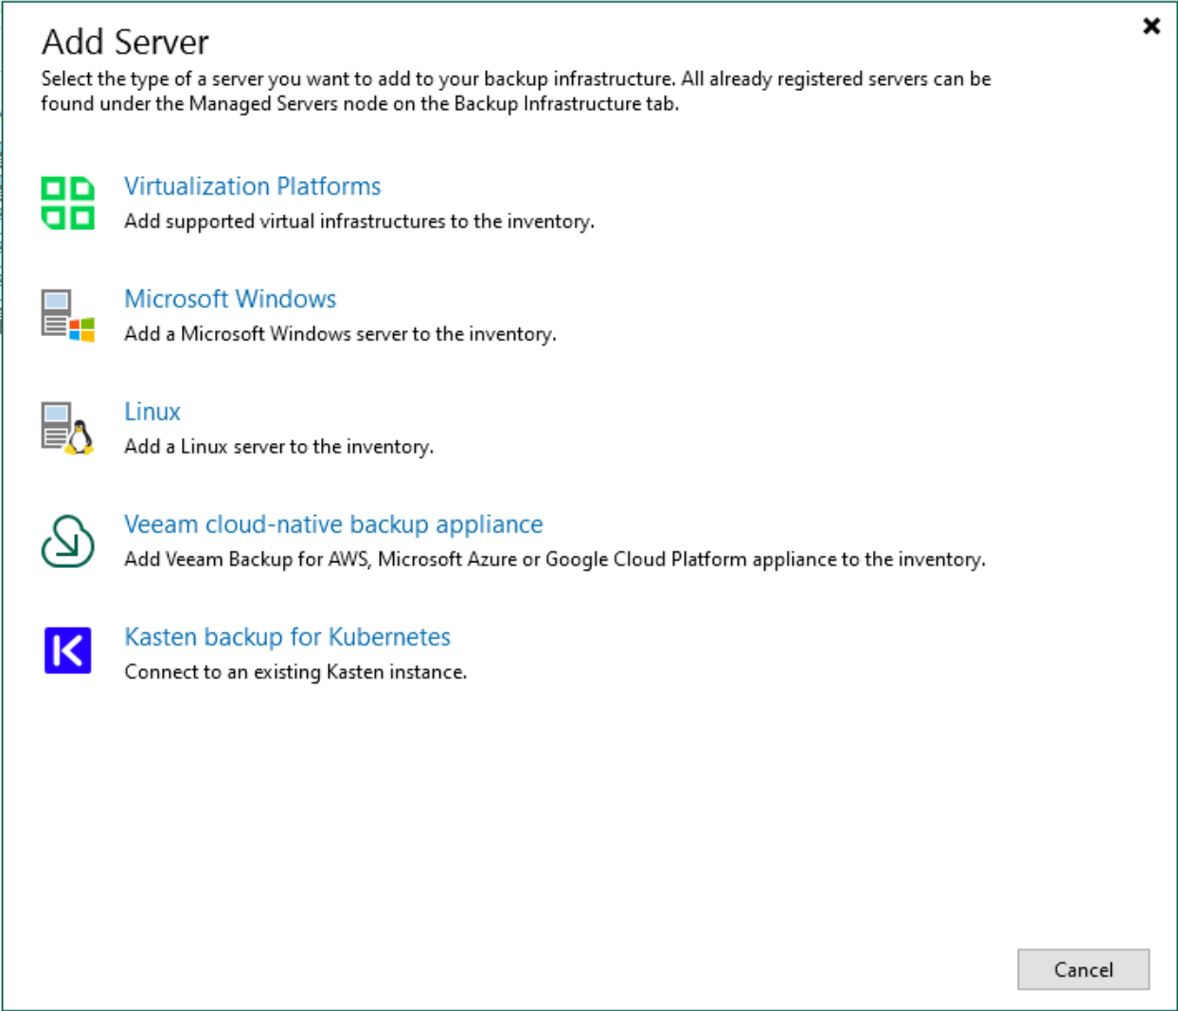Click the green cloud download appliance icon
The width and height of the screenshot is (1178, 1011).
[66, 540]
